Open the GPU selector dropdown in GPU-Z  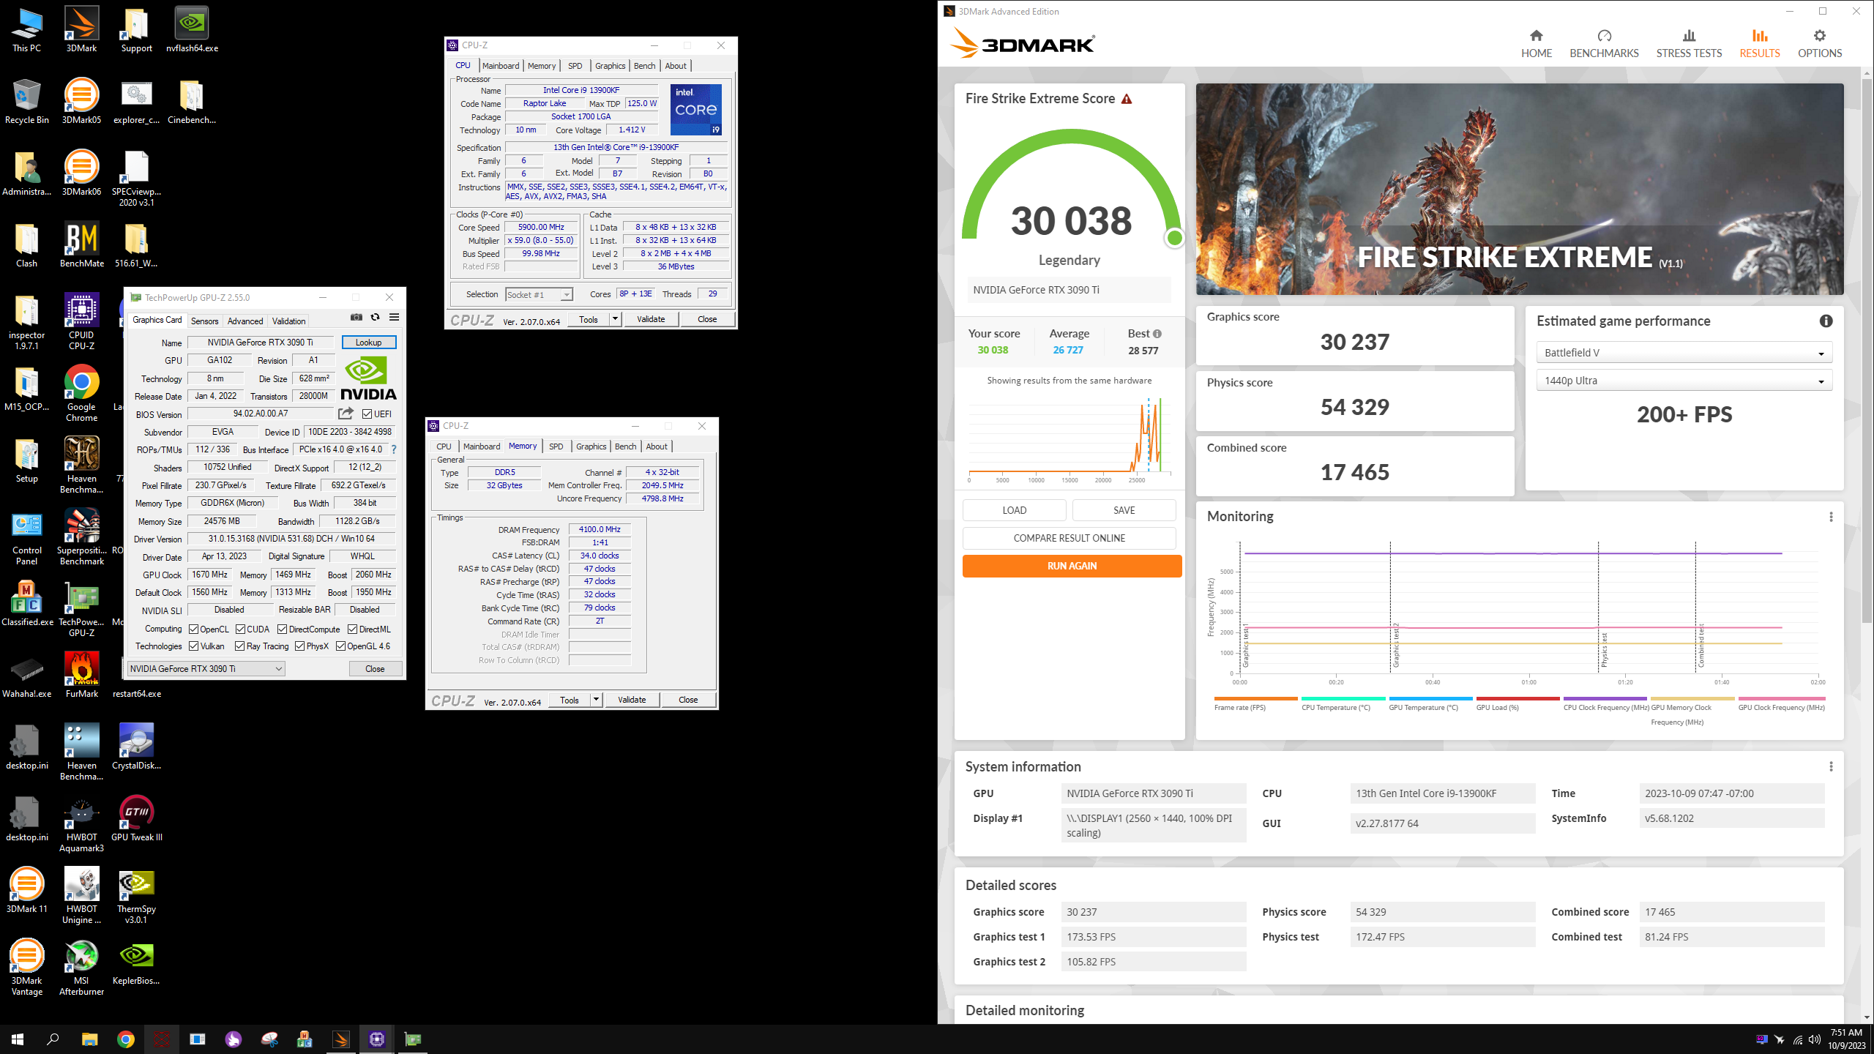[x=206, y=669]
